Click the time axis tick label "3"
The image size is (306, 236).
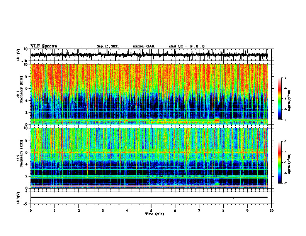[x=103, y=211]
